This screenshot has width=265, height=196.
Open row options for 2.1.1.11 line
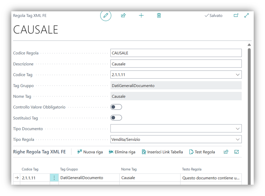pyautogui.click(x=54, y=178)
